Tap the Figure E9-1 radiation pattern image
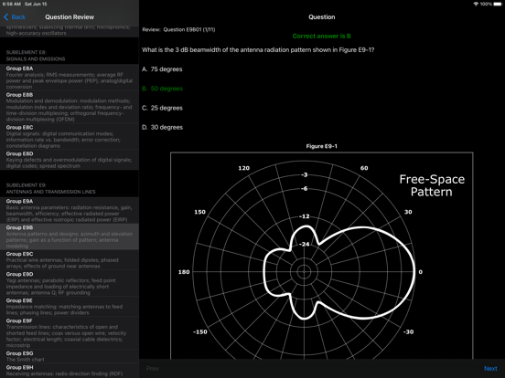 click(x=322, y=256)
